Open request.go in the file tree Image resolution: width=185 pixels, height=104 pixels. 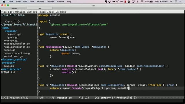[14, 34]
